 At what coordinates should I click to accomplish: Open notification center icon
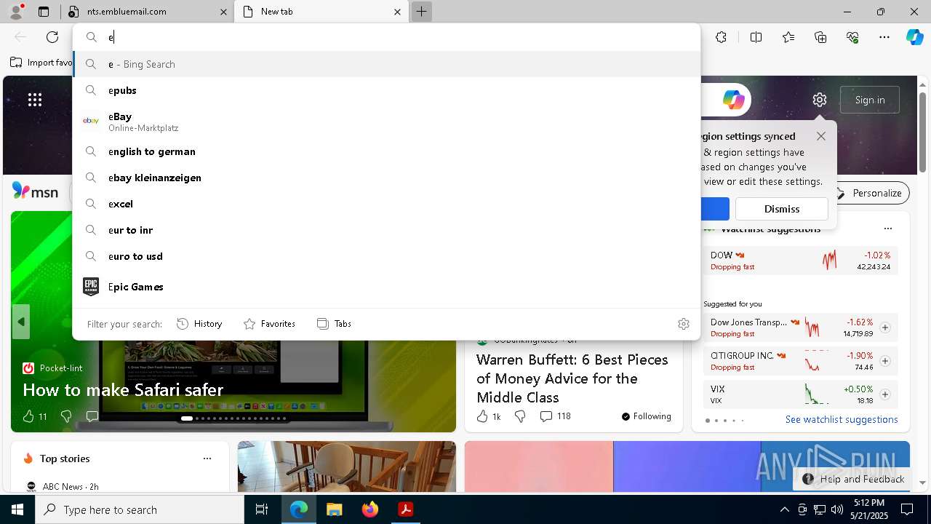click(907, 509)
